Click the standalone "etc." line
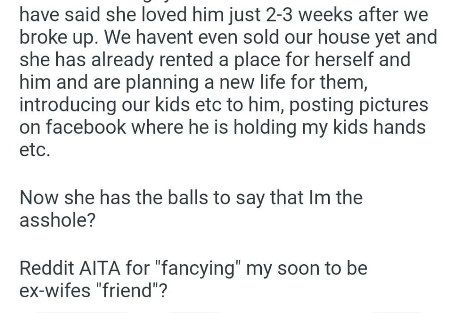Image resolution: width=459 pixels, height=313 pixels. click(35, 150)
